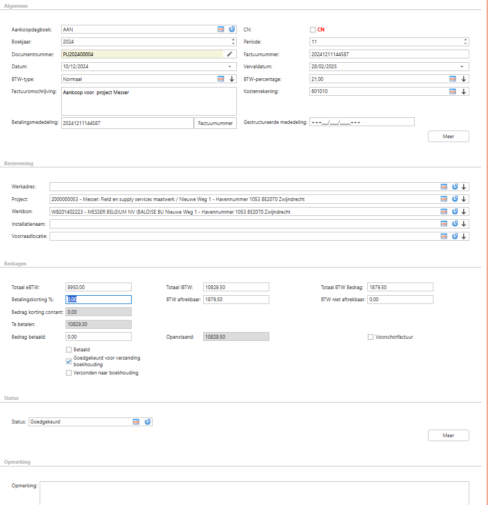This screenshot has width=488, height=505.
Task: Click down arrow icon of Kostenrekening
Action: click(464, 91)
